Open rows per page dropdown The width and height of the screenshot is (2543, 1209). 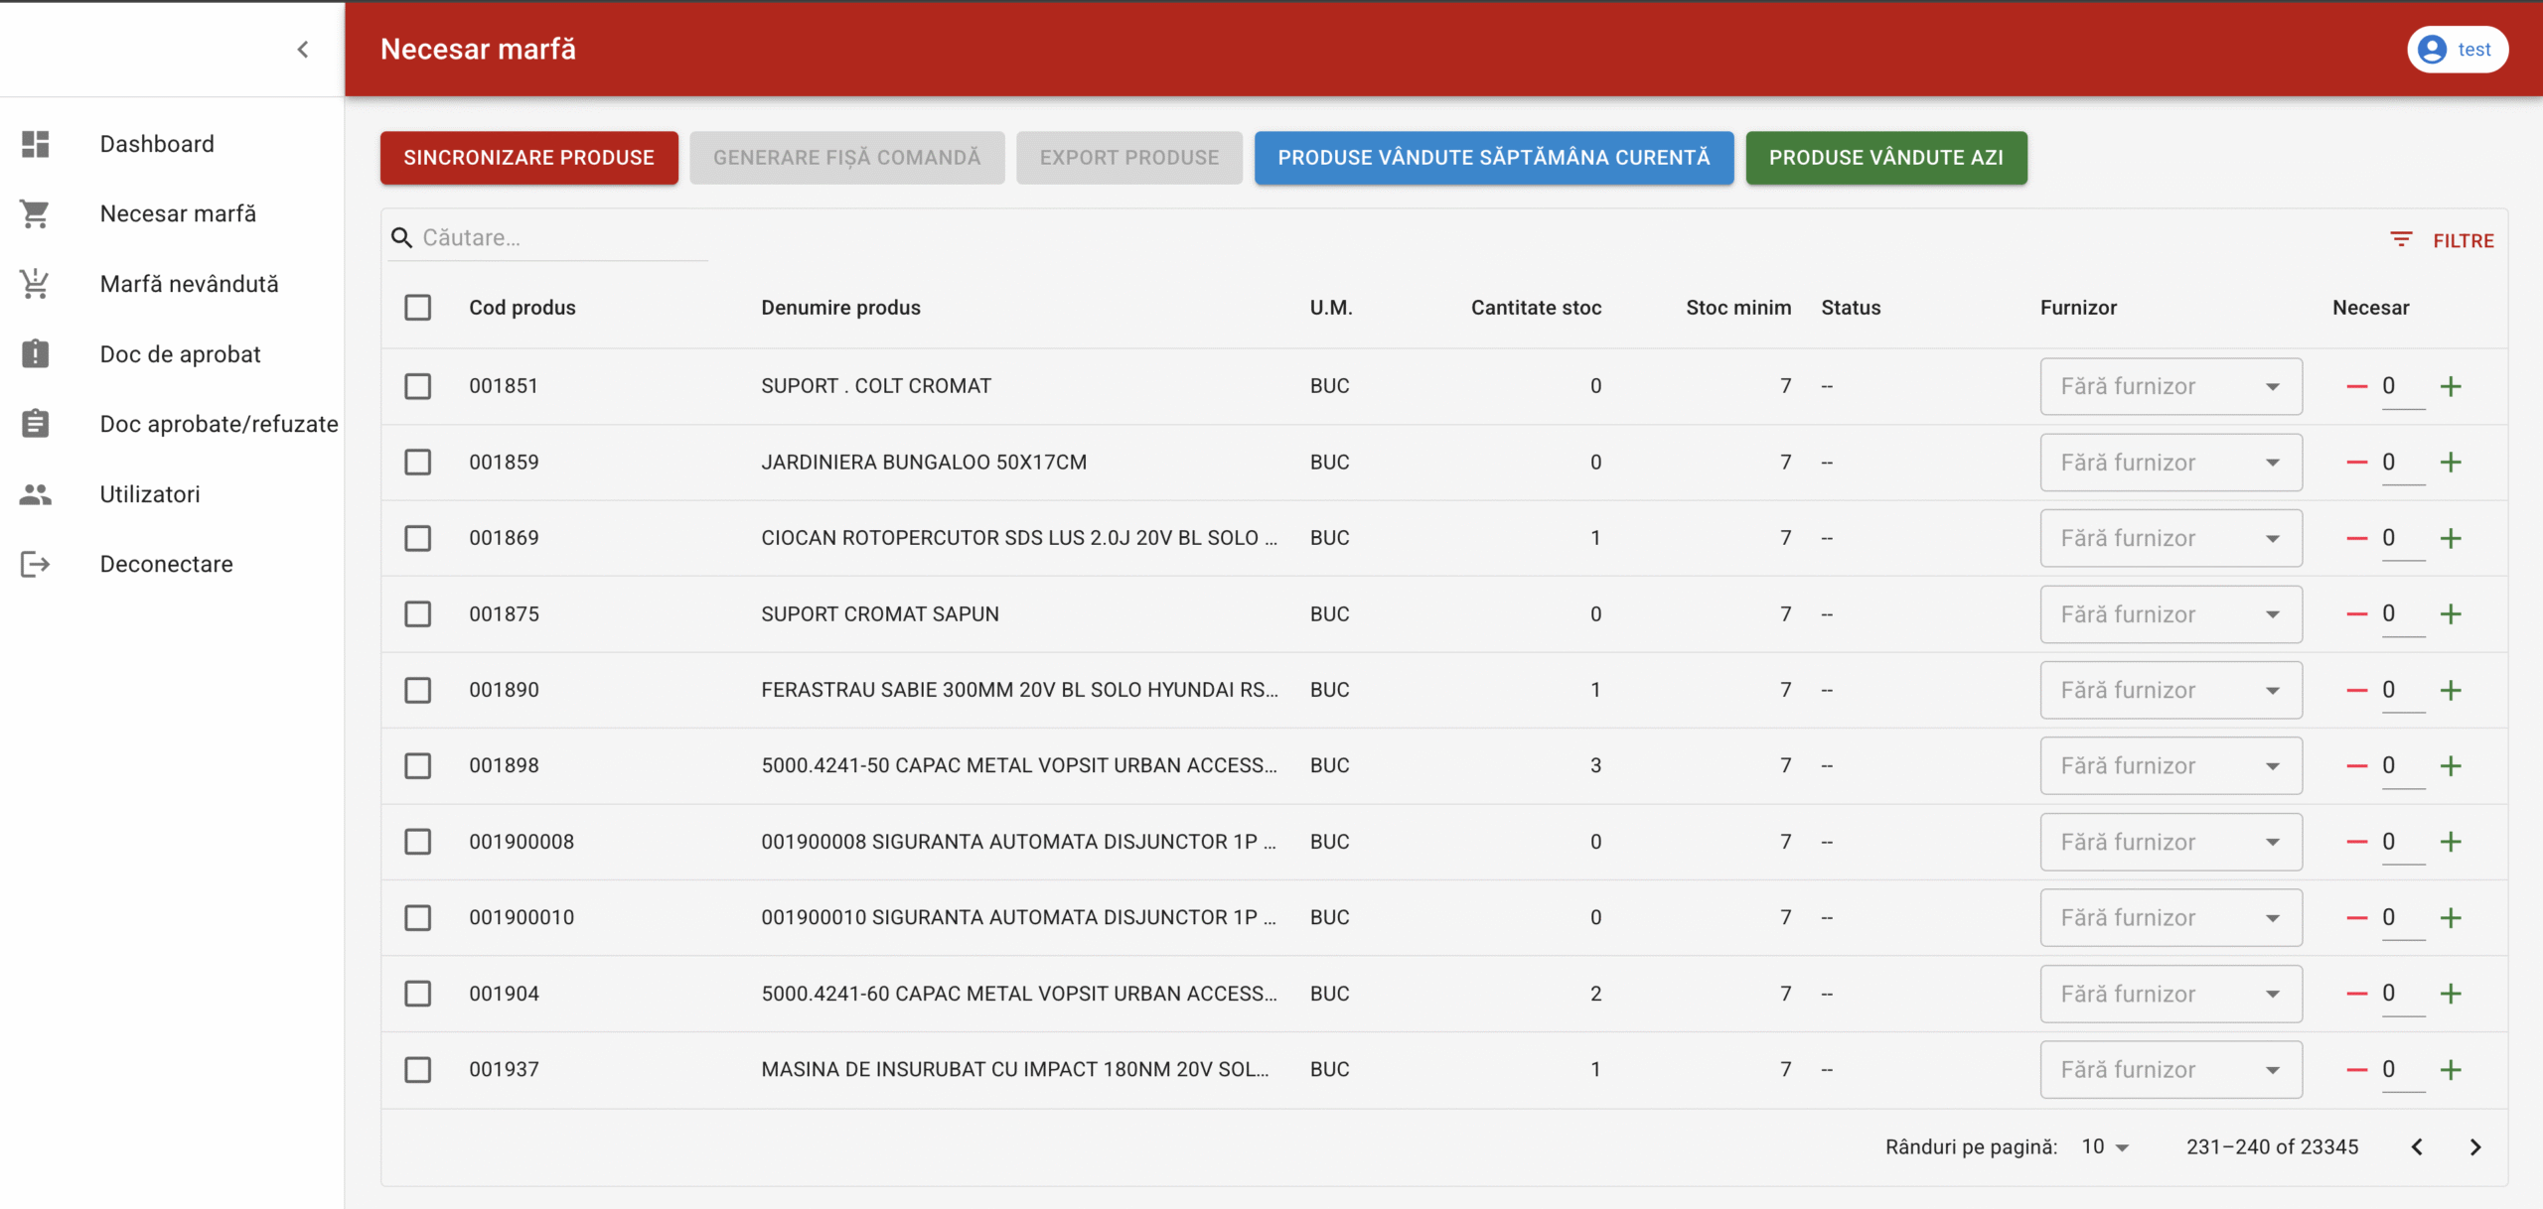point(2105,1147)
